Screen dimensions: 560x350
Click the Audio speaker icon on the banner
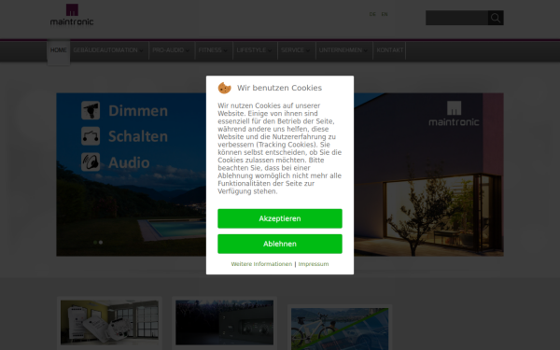coord(91,162)
